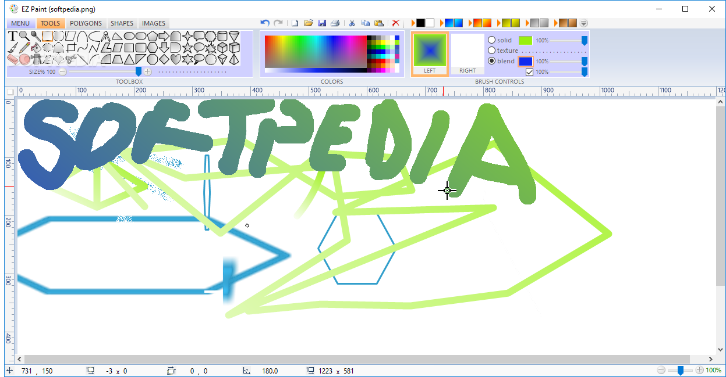Viewport: 726px width, 377px height.
Task: Open a file with folder icon
Action: tap(309, 23)
